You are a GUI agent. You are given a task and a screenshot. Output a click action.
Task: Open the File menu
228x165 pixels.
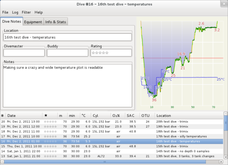click(5, 12)
